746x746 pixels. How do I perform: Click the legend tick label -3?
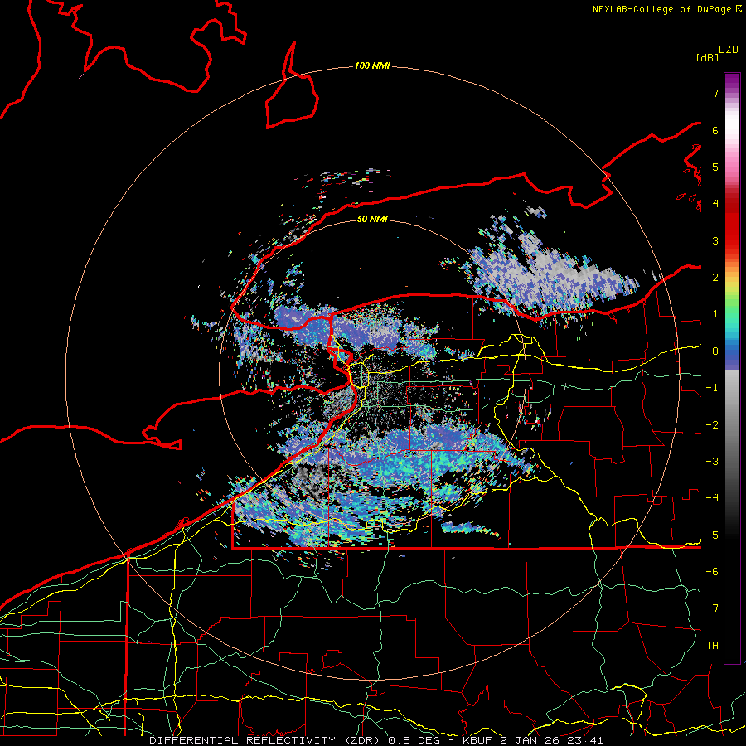[712, 461]
